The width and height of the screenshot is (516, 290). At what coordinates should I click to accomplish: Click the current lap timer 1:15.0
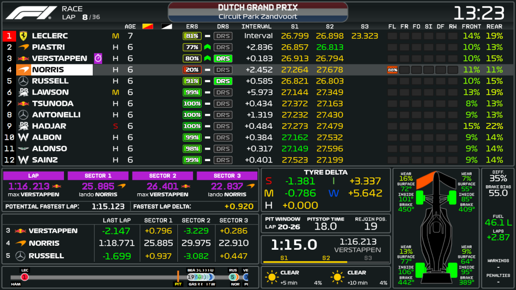(x=294, y=245)
